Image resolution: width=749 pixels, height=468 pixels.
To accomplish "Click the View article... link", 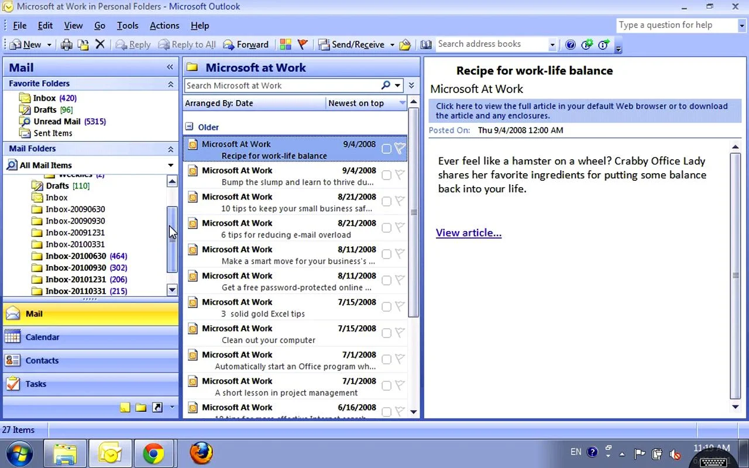I will coord(469,233).
